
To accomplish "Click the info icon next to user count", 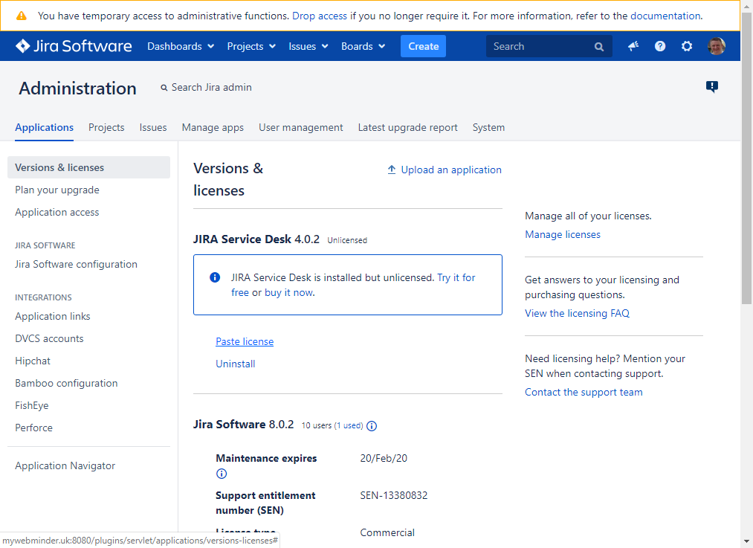I will click(x=372, y=426).
